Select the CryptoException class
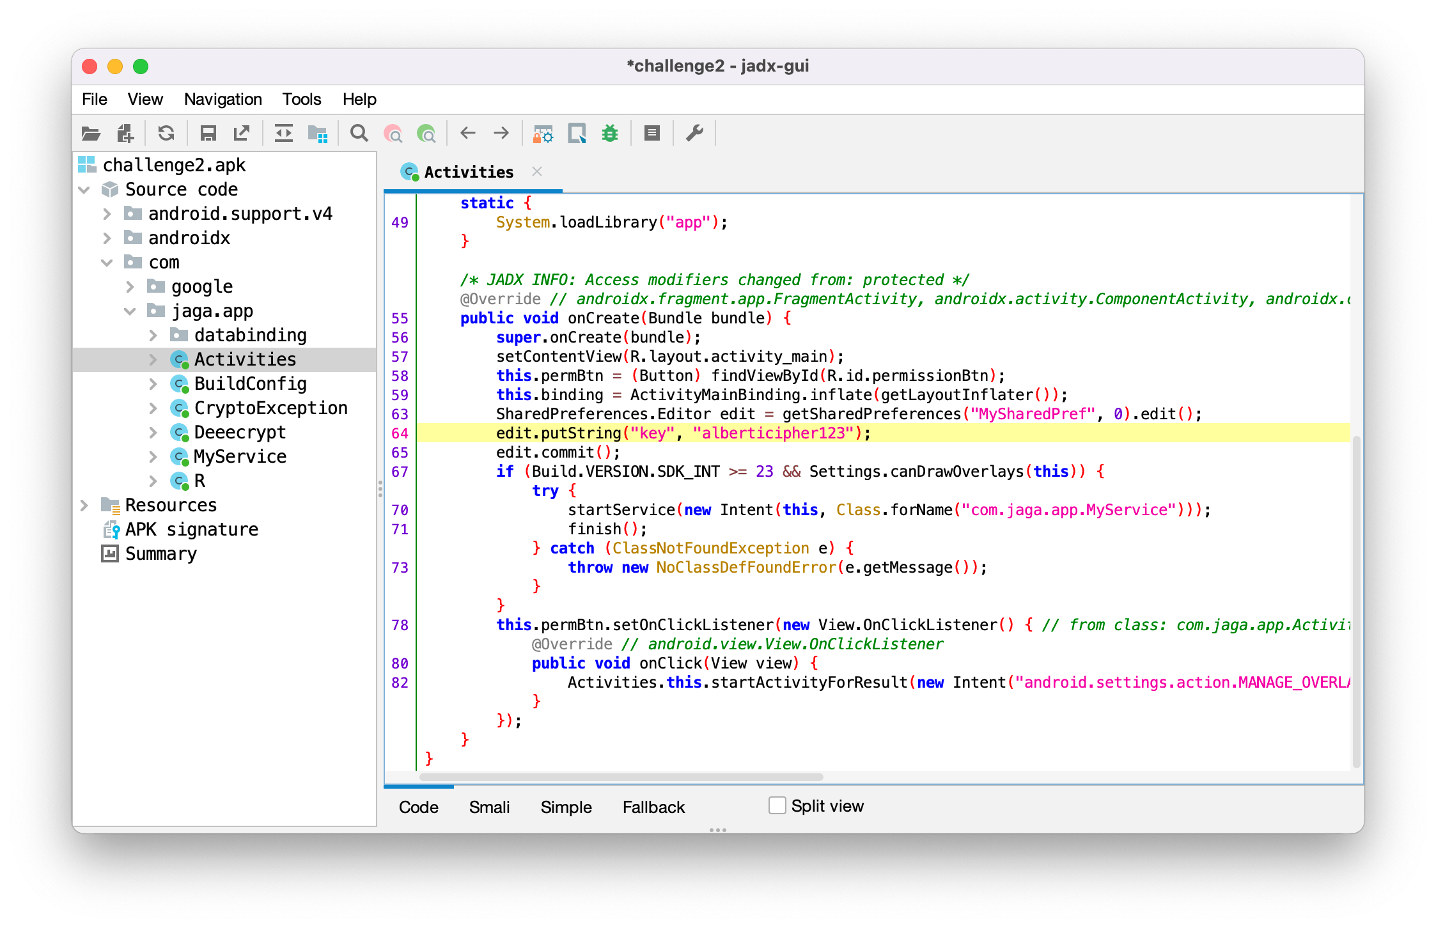The width and height of the screenshot is (1436, 928). point(259,408)
